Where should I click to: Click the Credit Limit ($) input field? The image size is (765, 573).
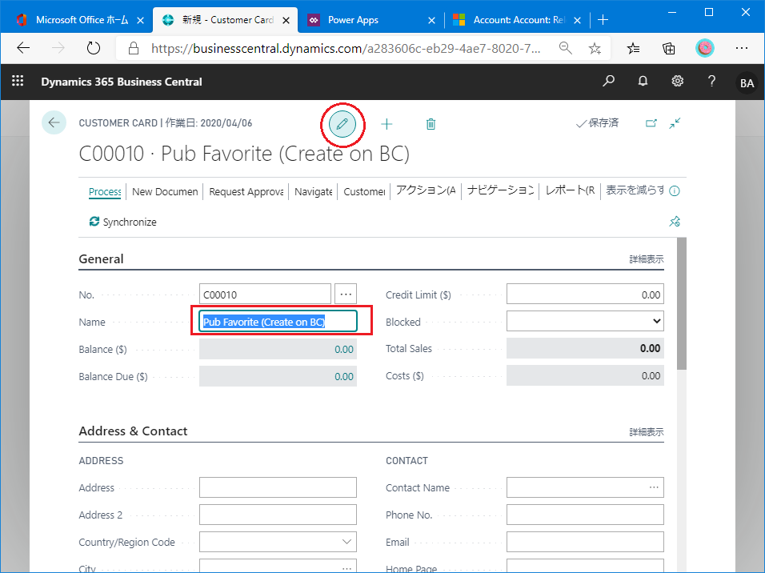[585, 295]
